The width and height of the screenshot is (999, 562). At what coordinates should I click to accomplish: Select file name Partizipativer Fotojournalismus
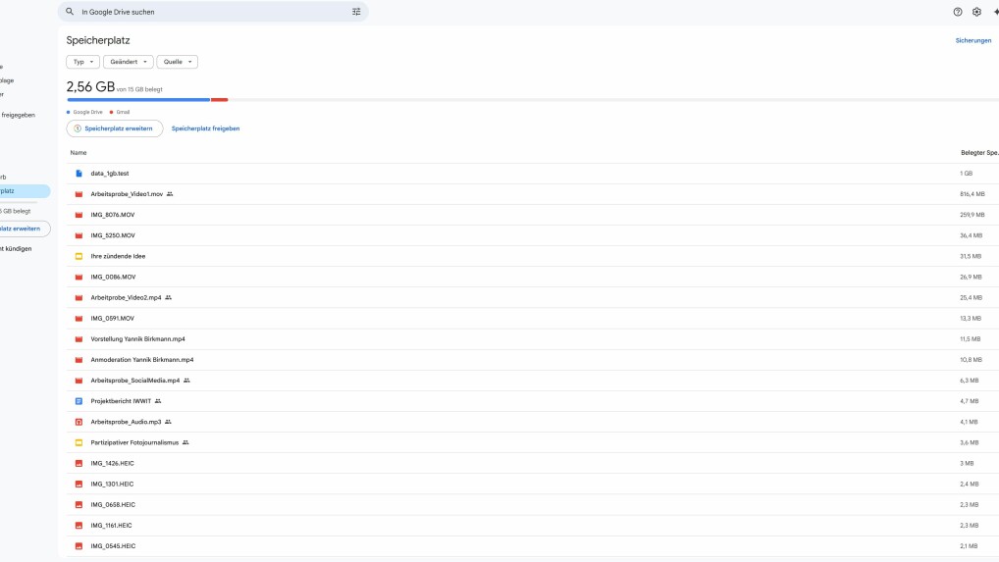point(134,442)
